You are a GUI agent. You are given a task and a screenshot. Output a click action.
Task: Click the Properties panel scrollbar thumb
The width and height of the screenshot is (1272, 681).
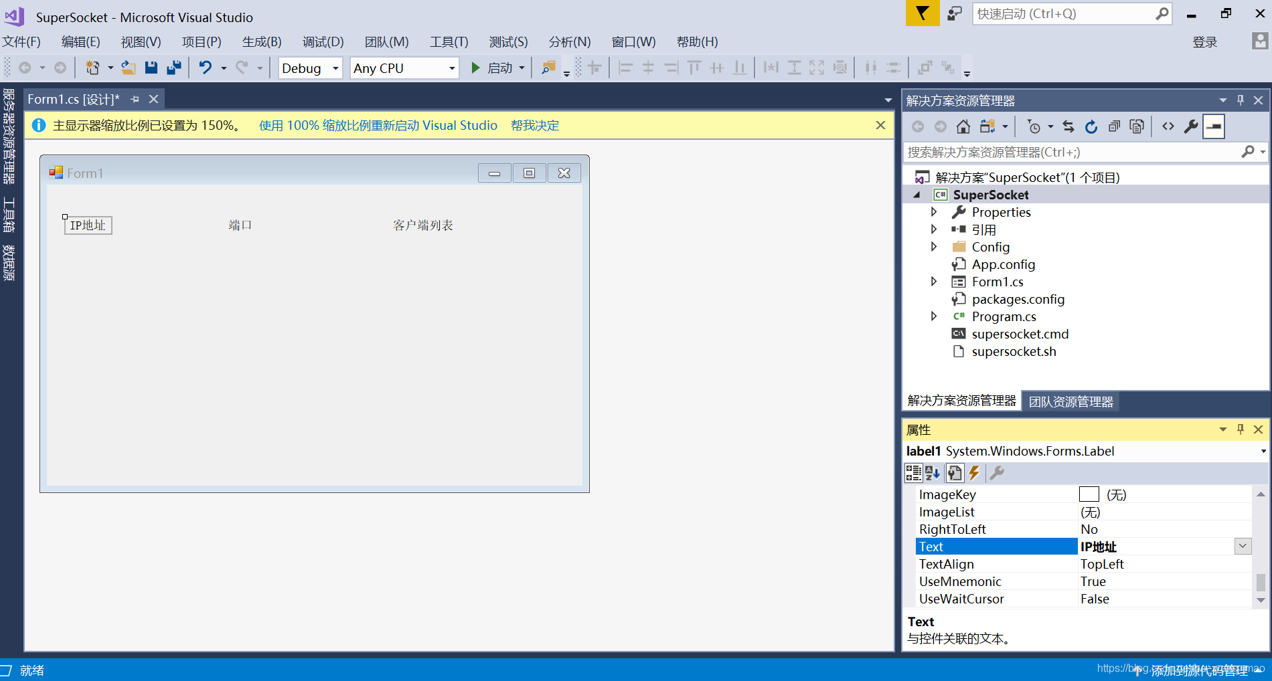point(1261,583)
